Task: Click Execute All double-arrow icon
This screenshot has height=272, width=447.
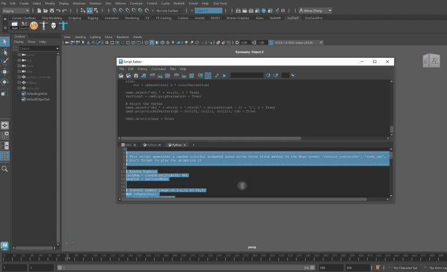Action: (217, 75)
